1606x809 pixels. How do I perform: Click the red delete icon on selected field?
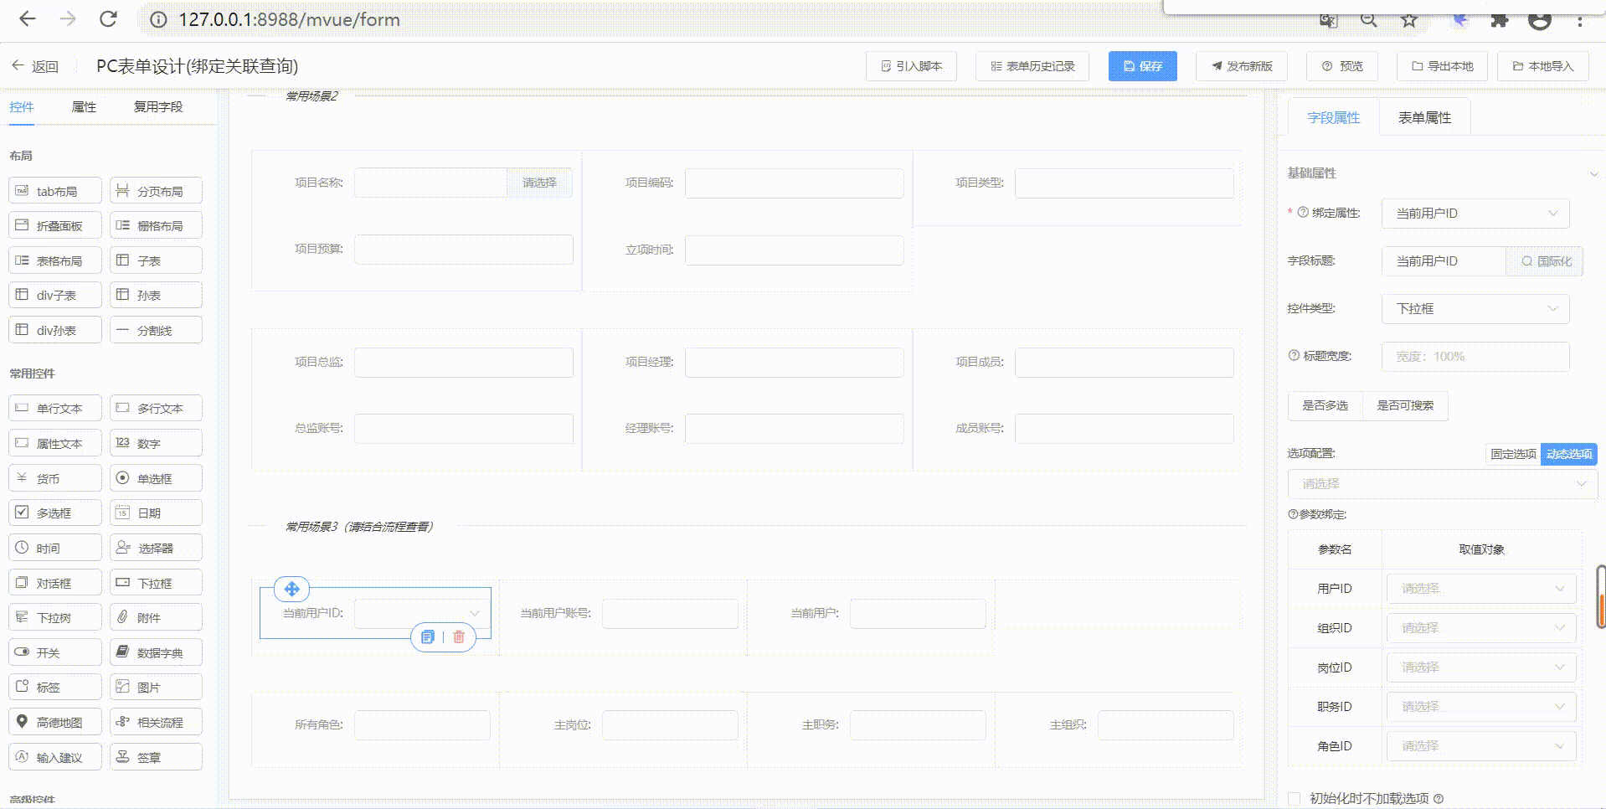pos(459,637)
